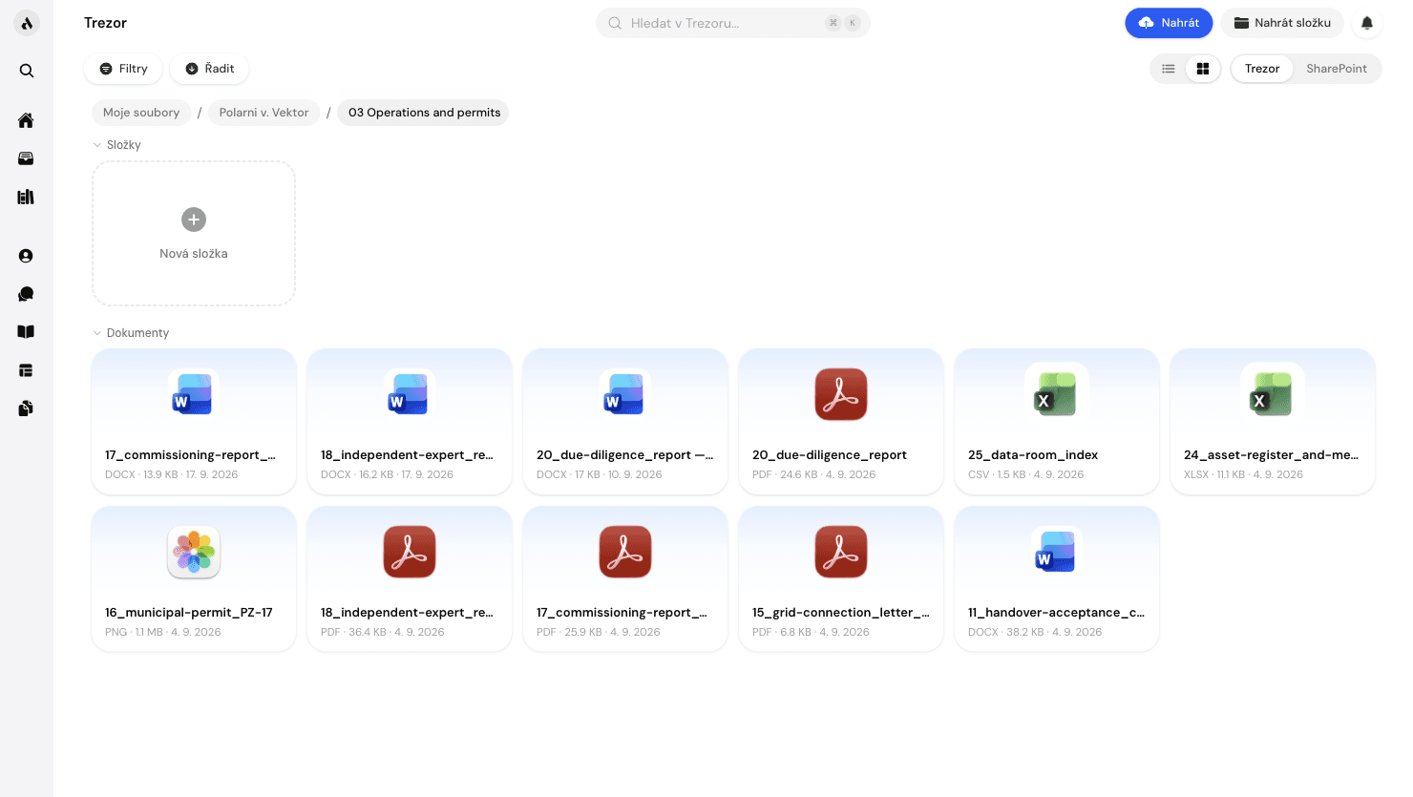Open the 24_asset-register XLSX file card

tap(1273, 422)
